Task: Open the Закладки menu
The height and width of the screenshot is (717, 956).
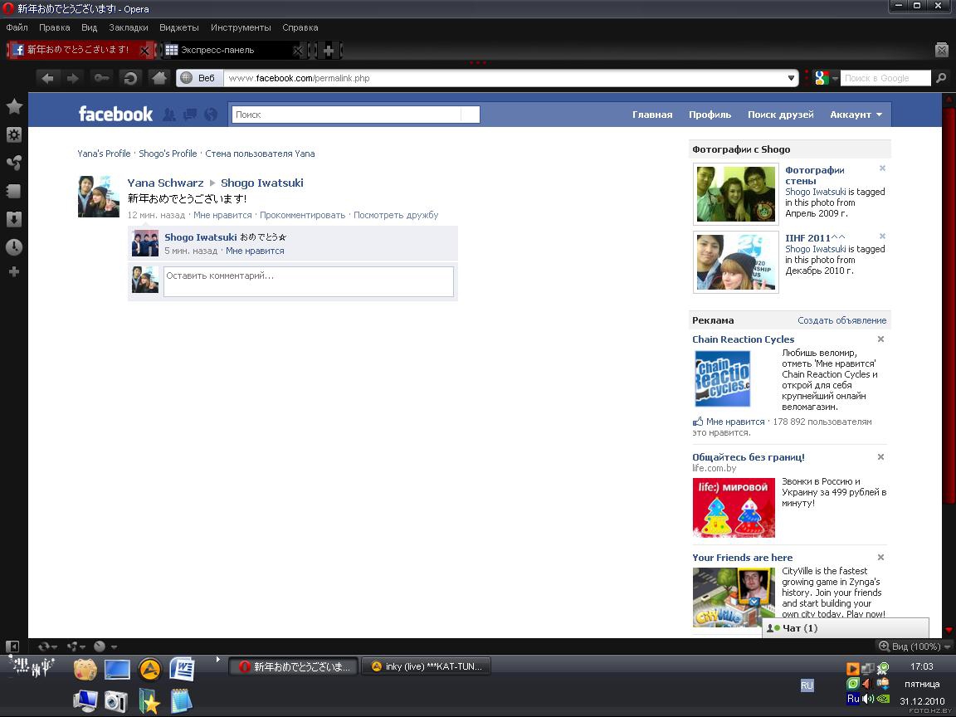Action: (129, 27)
